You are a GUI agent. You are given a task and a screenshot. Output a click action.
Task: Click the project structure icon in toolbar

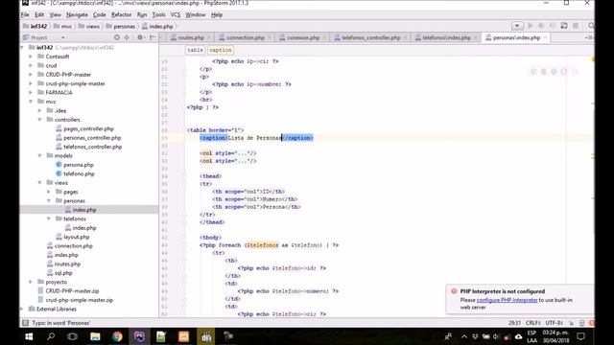tap(564, 26)
